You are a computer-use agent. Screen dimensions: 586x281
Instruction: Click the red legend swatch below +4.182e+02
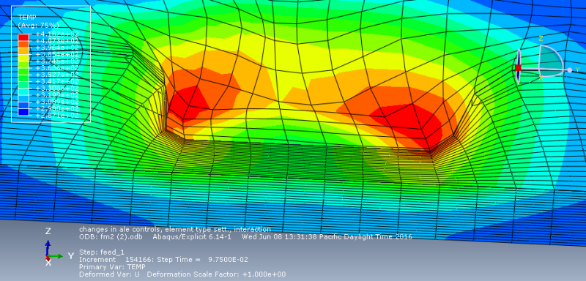click(x=23, y=37)
